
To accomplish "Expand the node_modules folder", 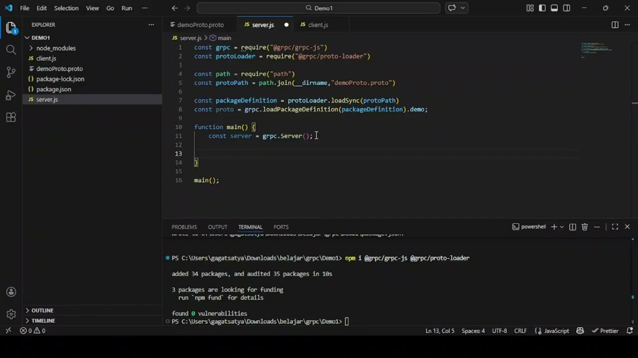I will [x=56, y=48].
